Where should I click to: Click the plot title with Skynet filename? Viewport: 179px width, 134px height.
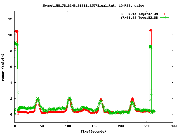click(x=93, y=6)
